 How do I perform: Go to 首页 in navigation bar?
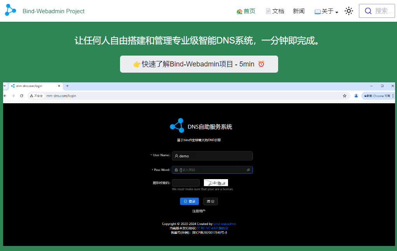(246, 11)
